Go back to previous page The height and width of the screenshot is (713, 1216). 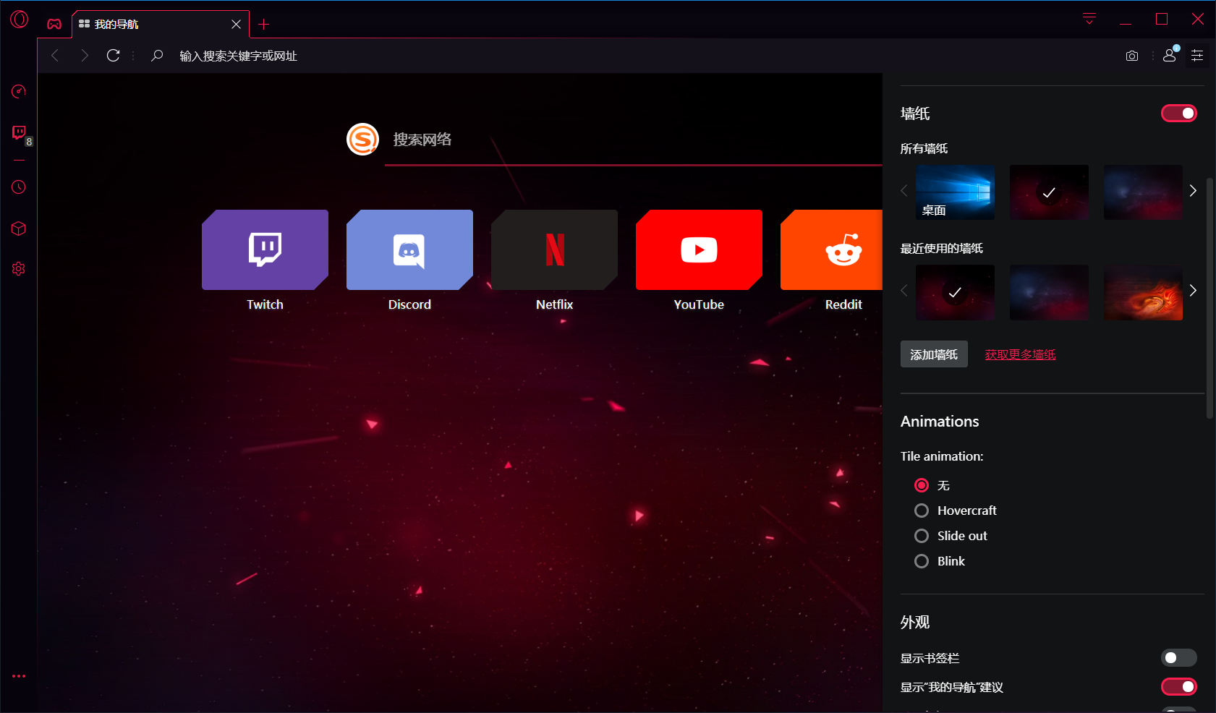(x=55, y=56)
